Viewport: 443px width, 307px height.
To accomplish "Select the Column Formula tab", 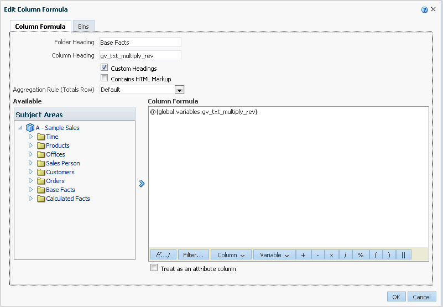I will (40, 27).
